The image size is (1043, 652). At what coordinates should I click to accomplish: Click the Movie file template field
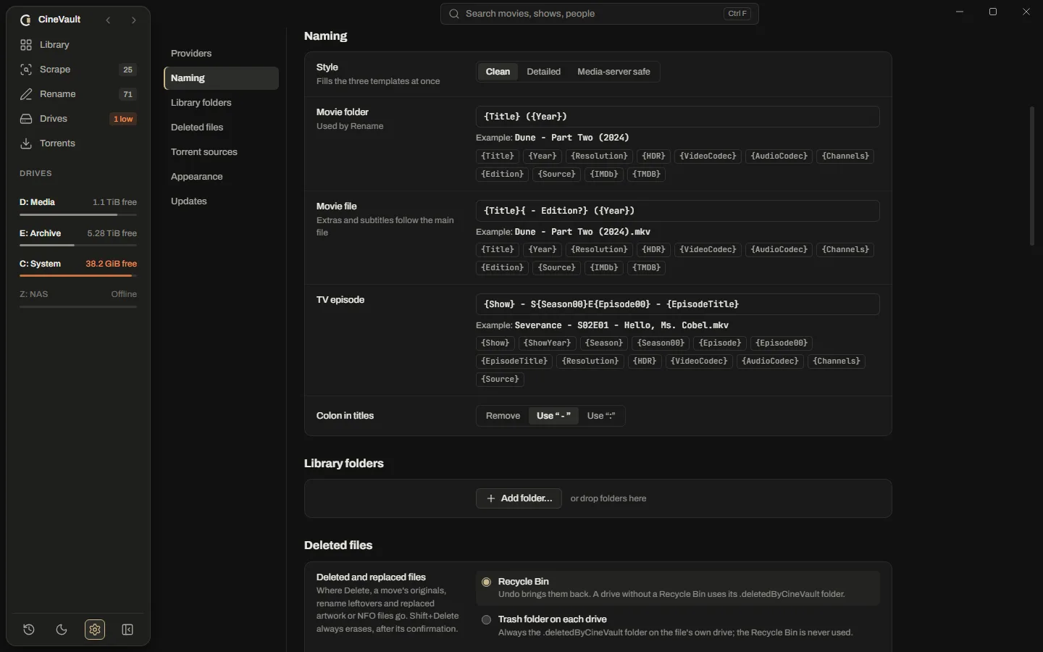(678, 211)
